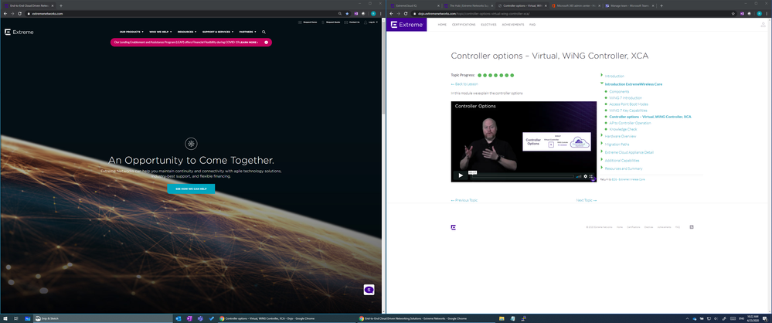Click zoom magnifier in left address bar
This screenshot has height=323, width=772.
[x=340, y=13]
